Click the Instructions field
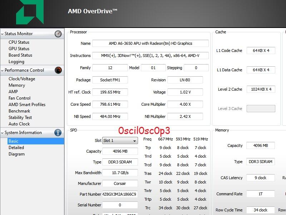Viewport: 286px width, 215px height. tap(151, 56)
